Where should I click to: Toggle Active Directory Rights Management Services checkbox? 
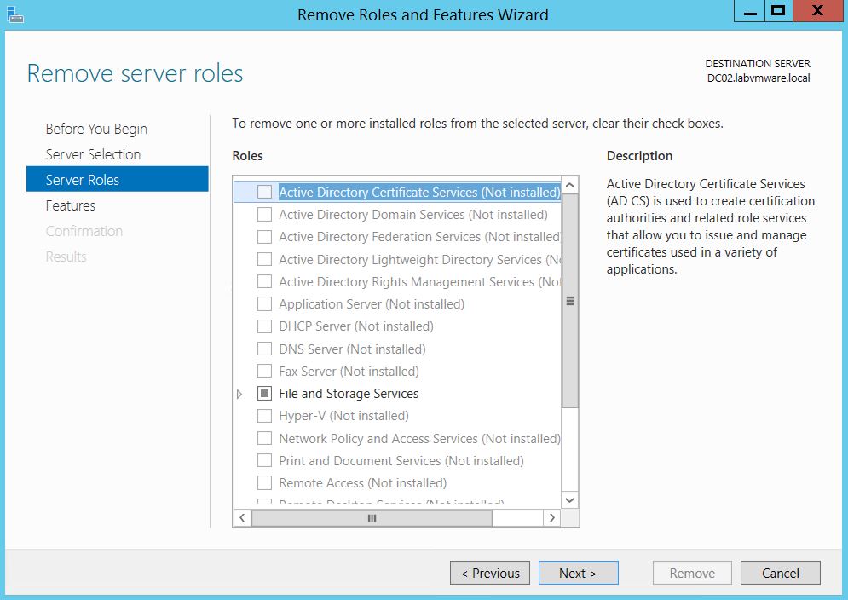pyautogui.click(x=264, y=281)
